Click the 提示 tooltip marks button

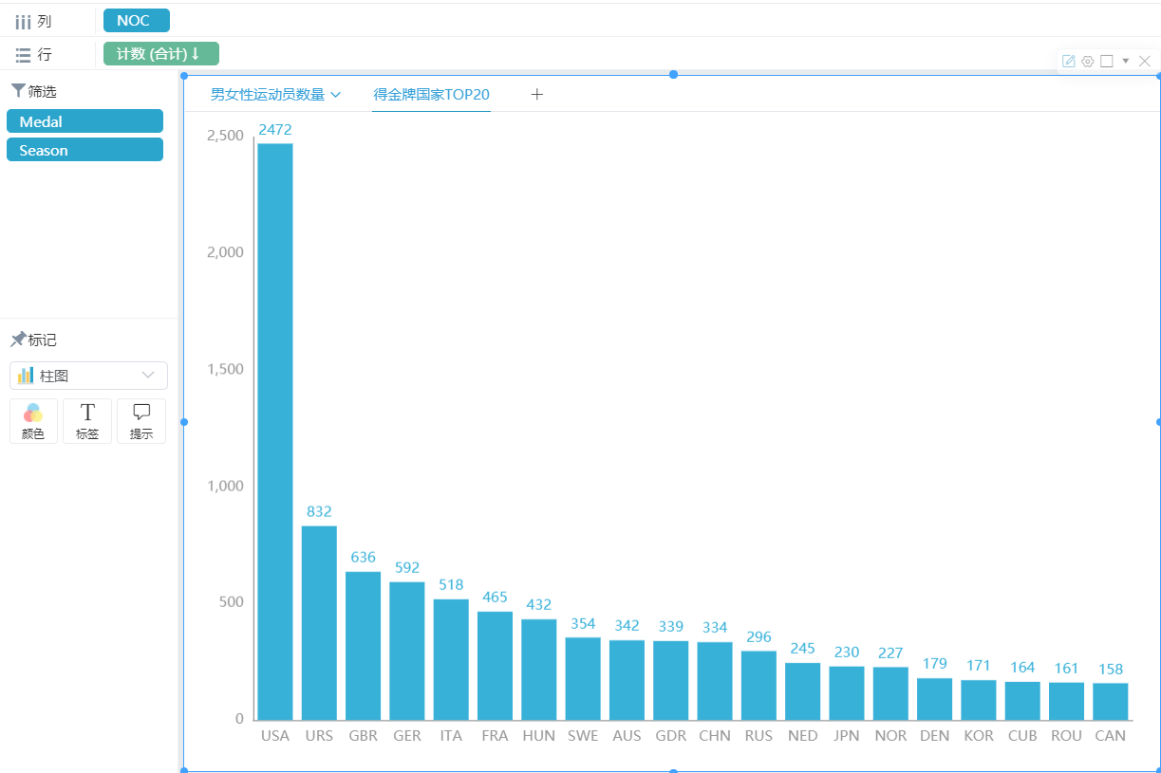tap(141, 421)
